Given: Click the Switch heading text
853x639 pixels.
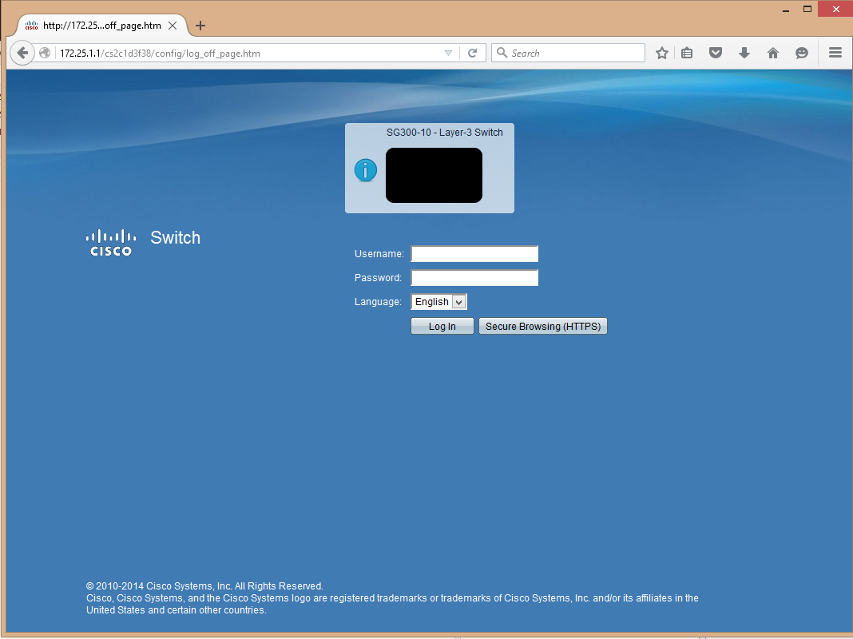Looking at the screenshot, I should [x=175, y=238].
